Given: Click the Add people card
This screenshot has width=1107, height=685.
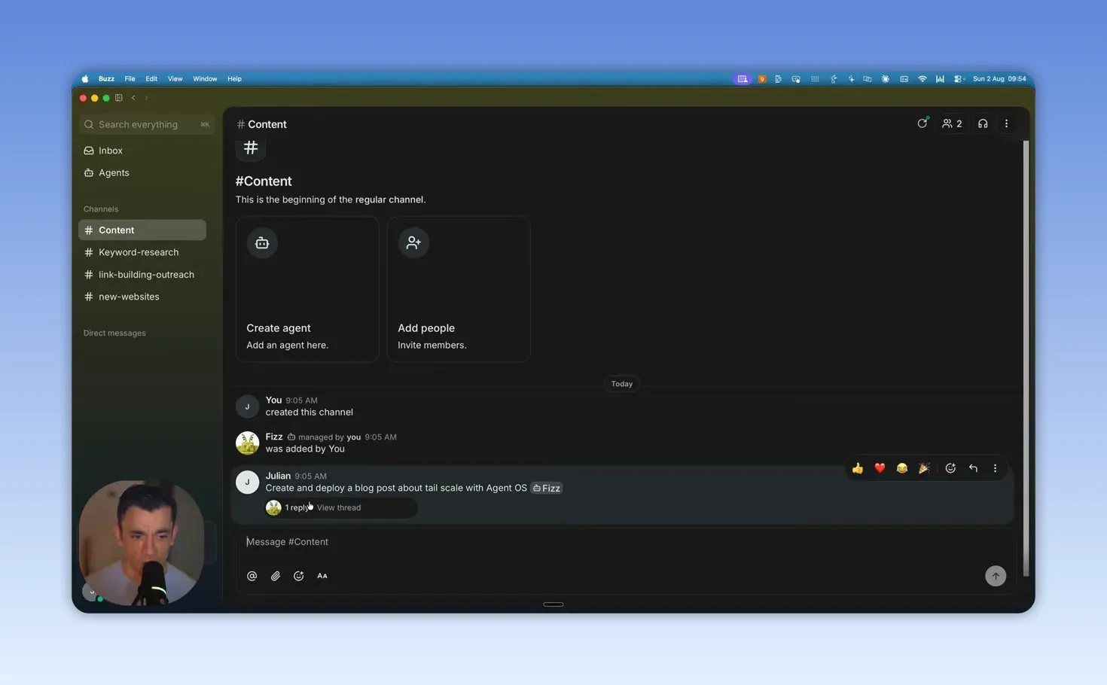Looking at the screenshot, I should tap(459, 289).
